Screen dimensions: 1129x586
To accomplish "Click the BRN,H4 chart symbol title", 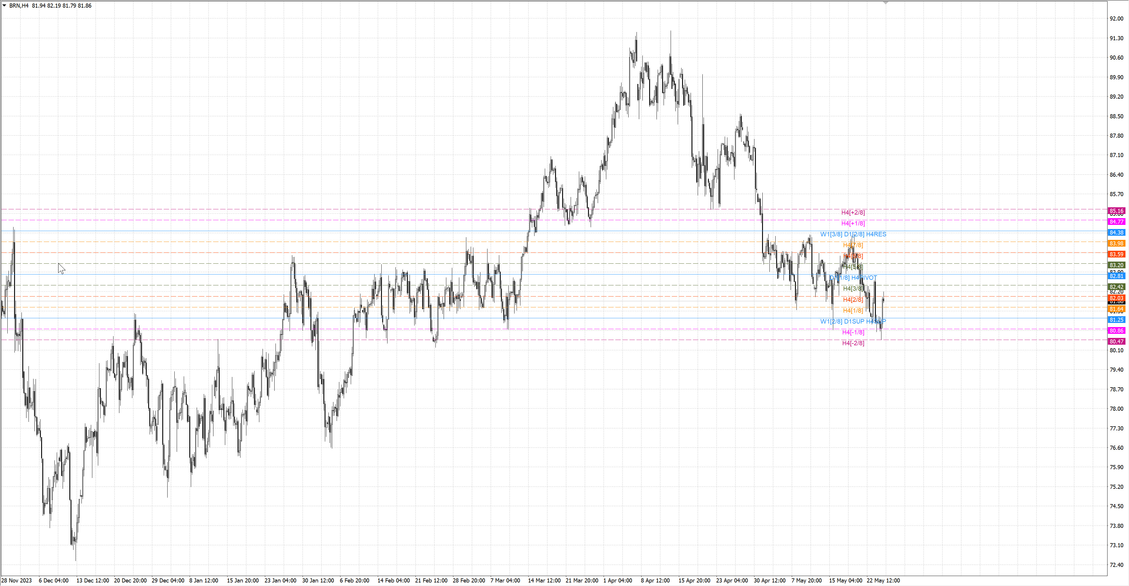I will tap(19, 6).
